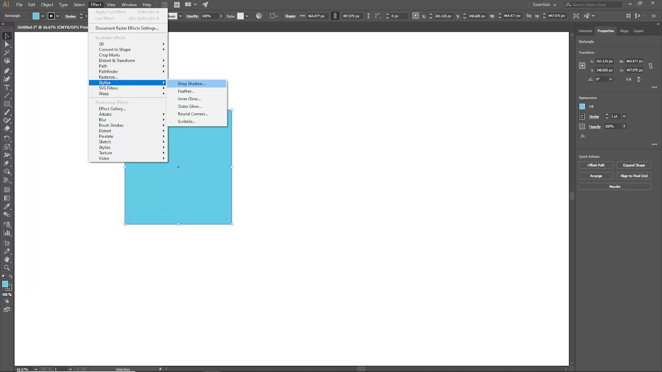Open Essentials workspace dropdown
The height and width of the screenshot is (372, 662).
coord(544,5)
